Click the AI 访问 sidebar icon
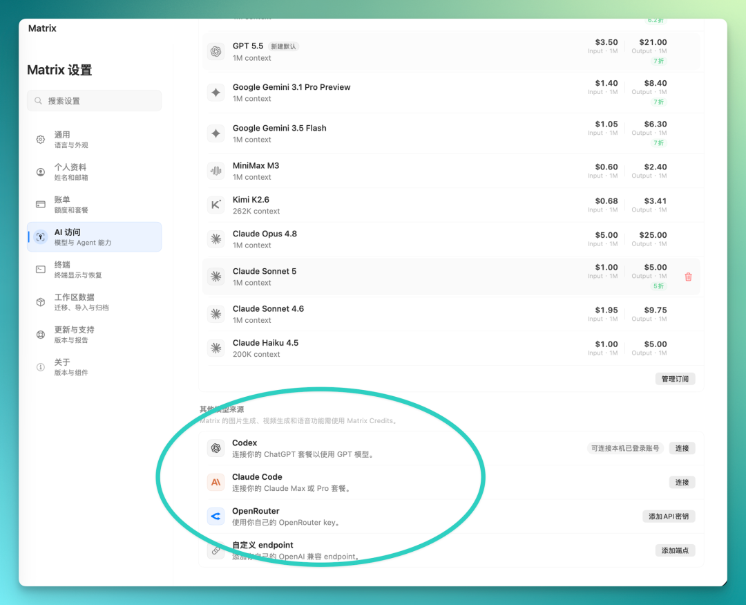This screenshot has height=605, width=746. point(41,236)
